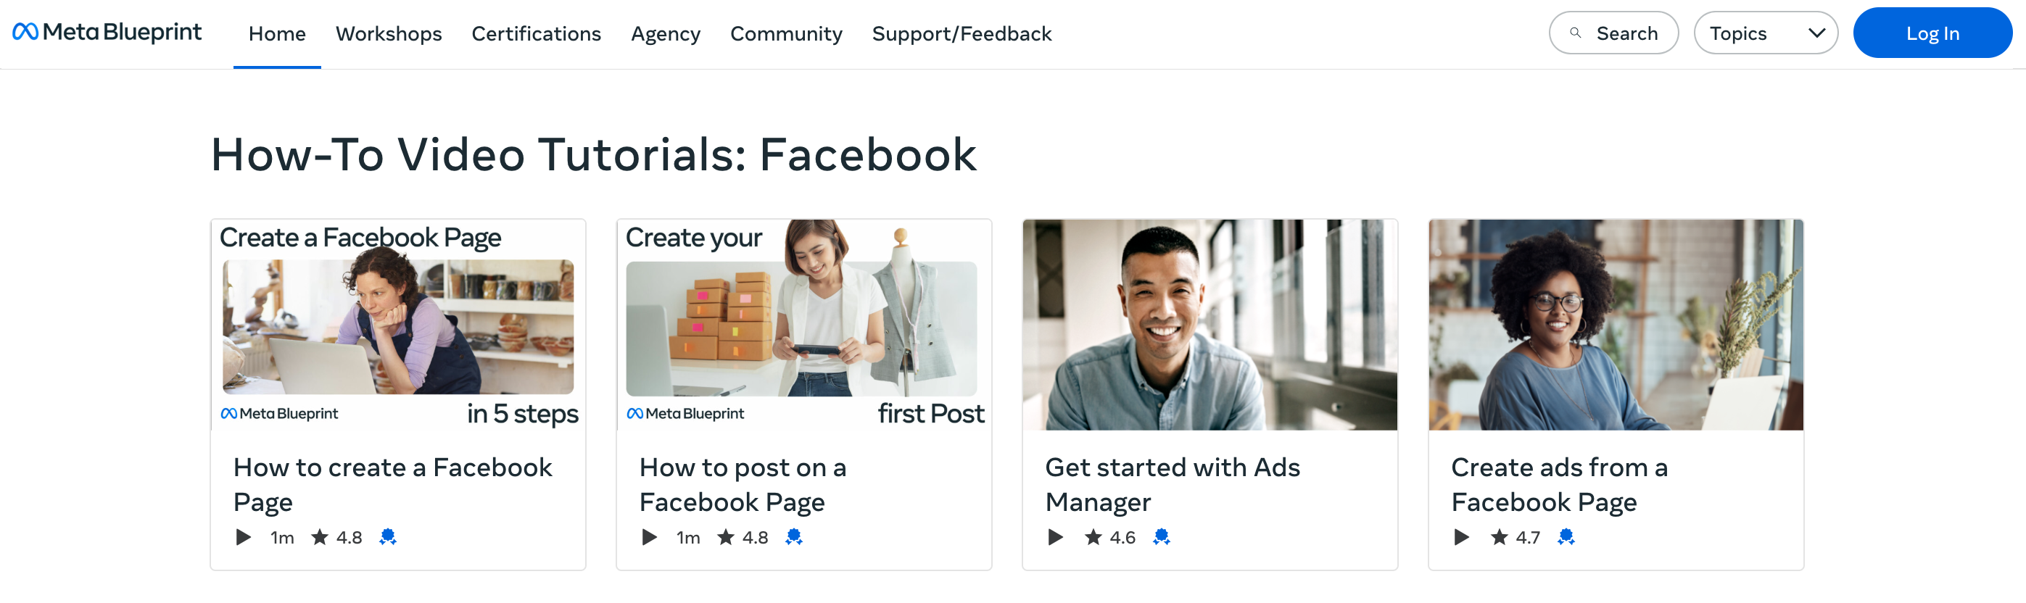Click play icon under 'Create ads' card
This screenshot has width=2026, height=603.
click(x=1461, y=537)
